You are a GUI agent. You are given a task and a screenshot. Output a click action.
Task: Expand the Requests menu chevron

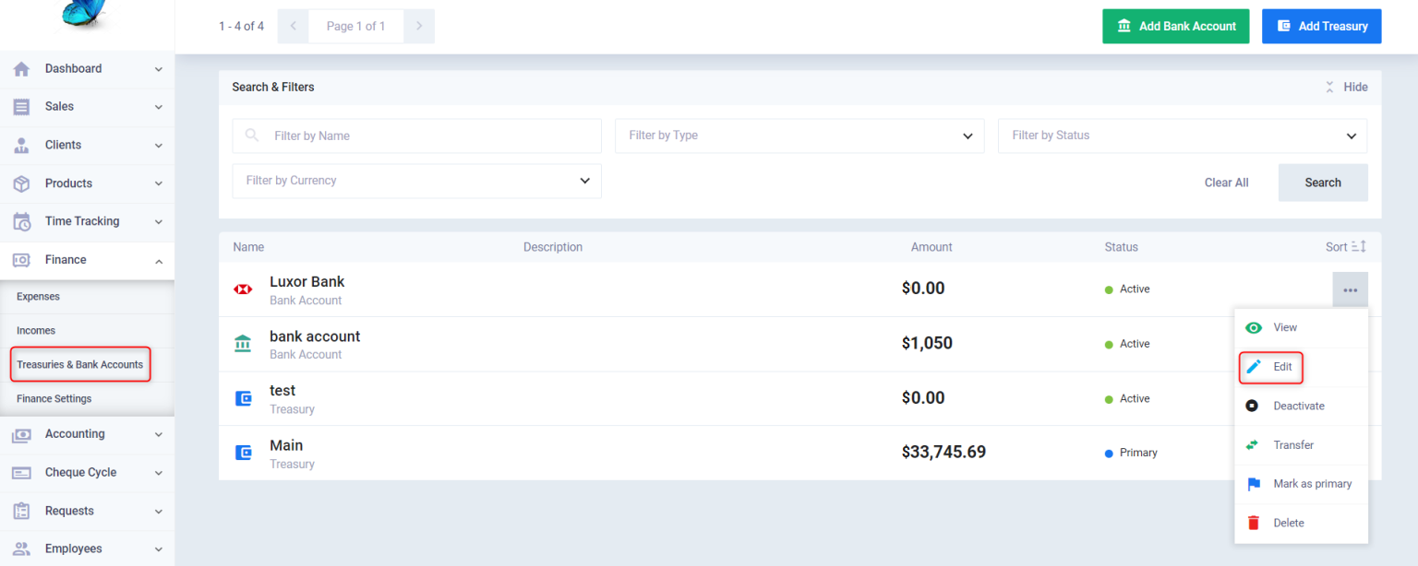click(159, 511)
